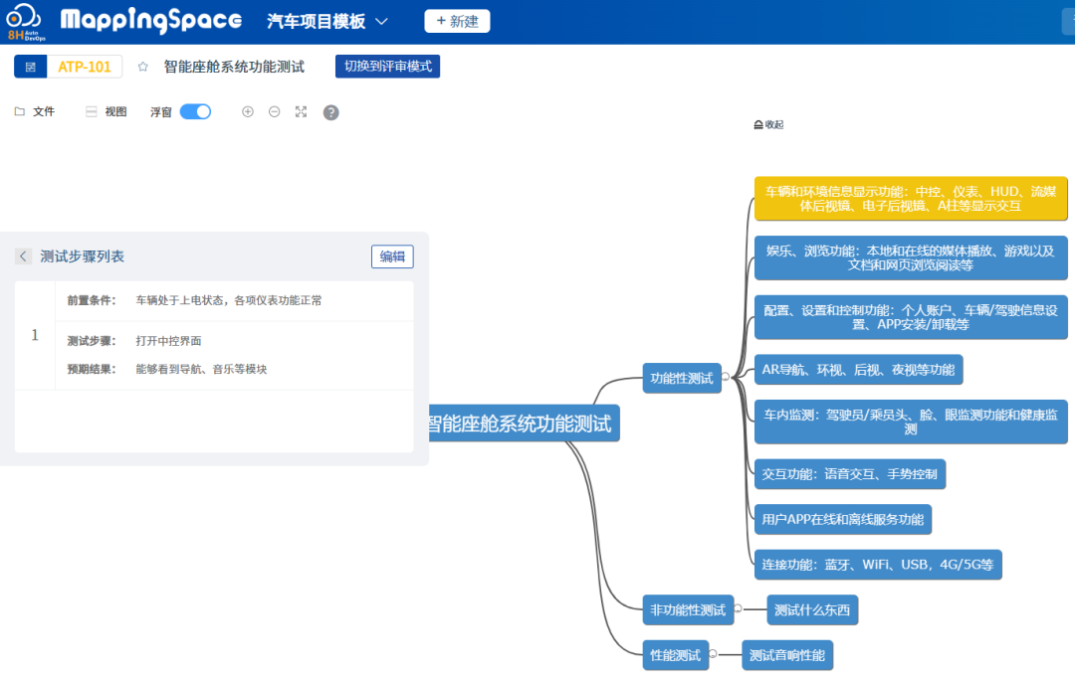Click the zoom out minus icon
1075x679 pixels.
tap(274, 112)
